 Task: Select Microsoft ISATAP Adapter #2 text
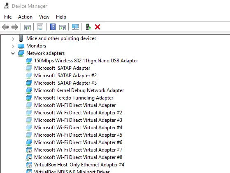tap(65, 76)
